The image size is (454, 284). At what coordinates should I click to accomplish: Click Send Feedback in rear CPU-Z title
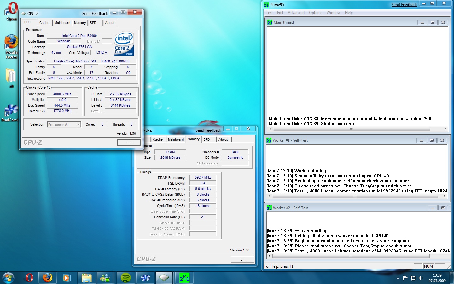pyautogui.click(x=208, y=130)
